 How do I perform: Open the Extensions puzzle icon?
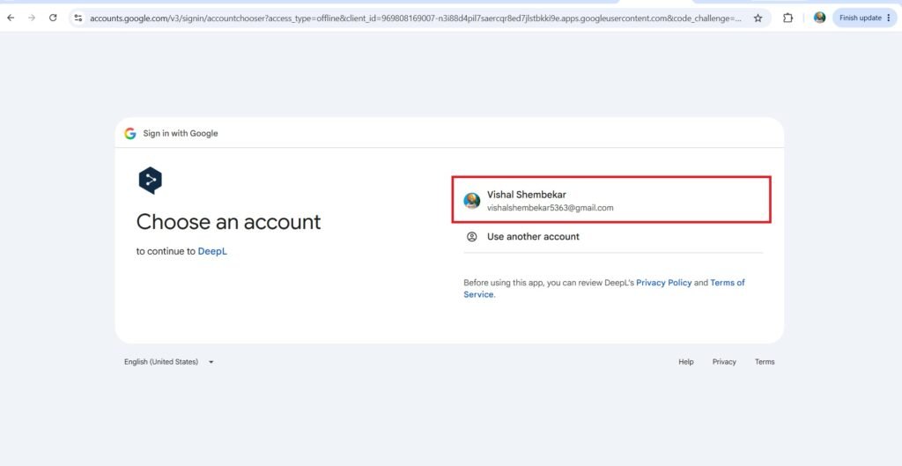tap(787, 18)
